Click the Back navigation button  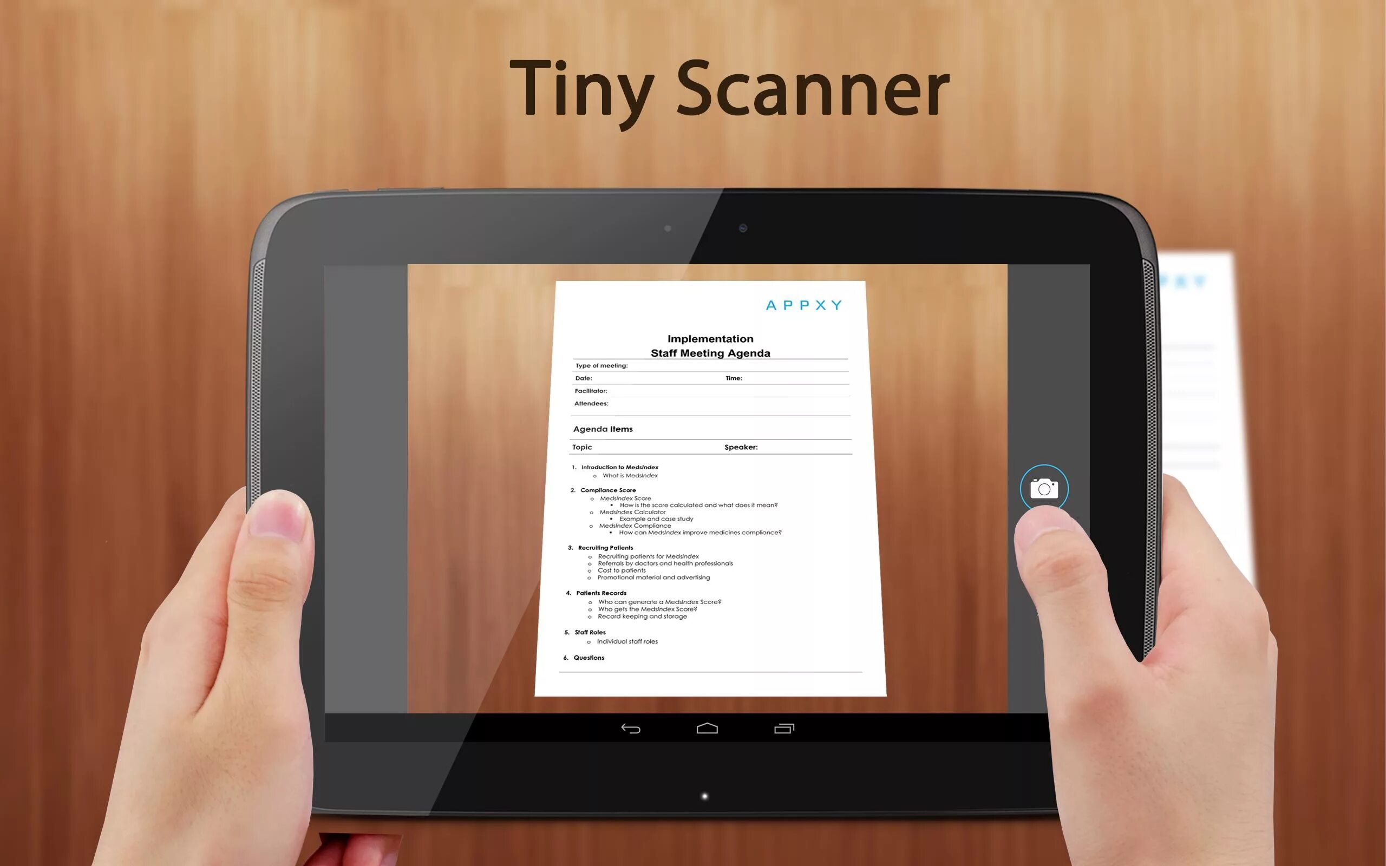click(630, 729)
